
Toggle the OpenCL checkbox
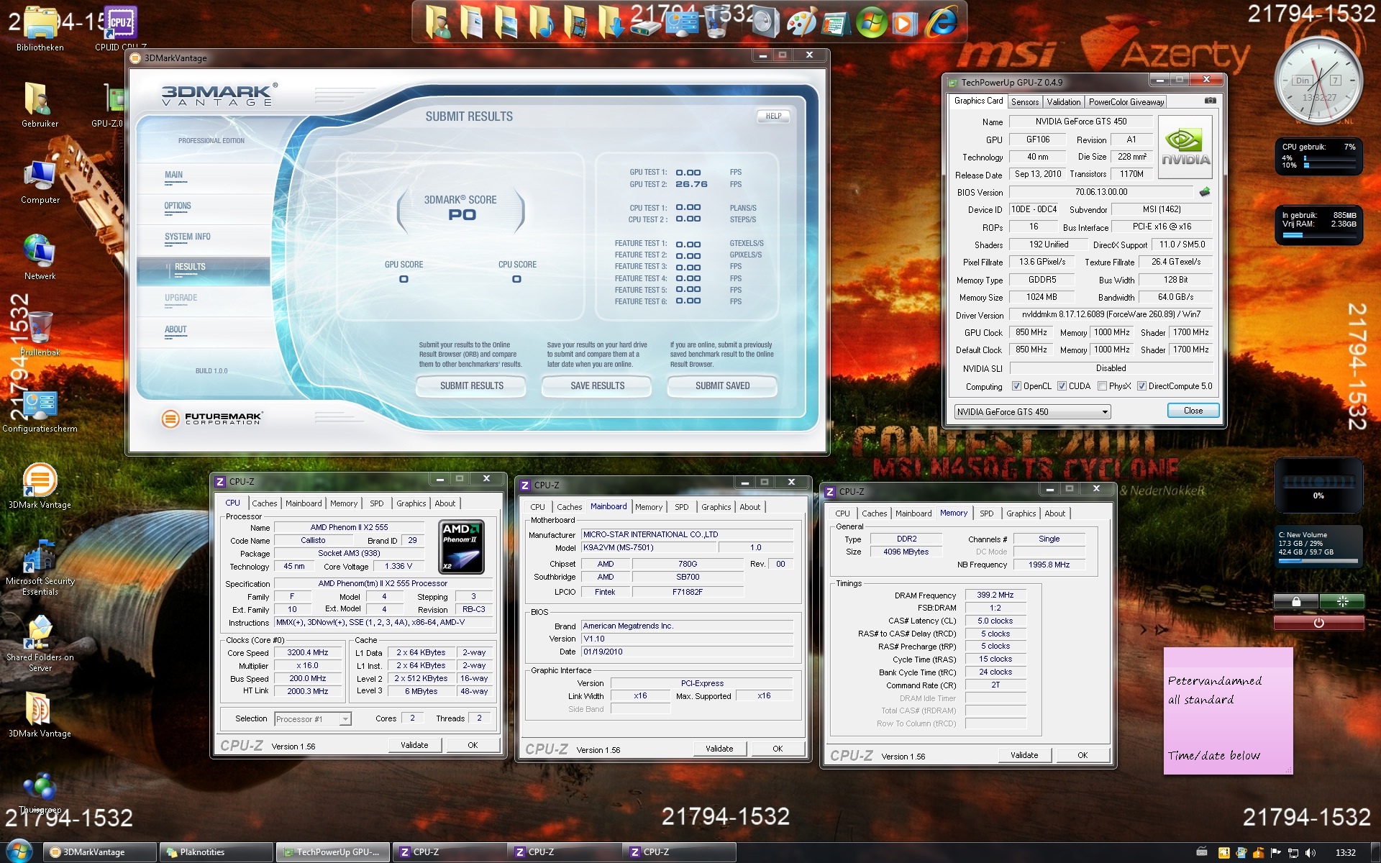1016,386
